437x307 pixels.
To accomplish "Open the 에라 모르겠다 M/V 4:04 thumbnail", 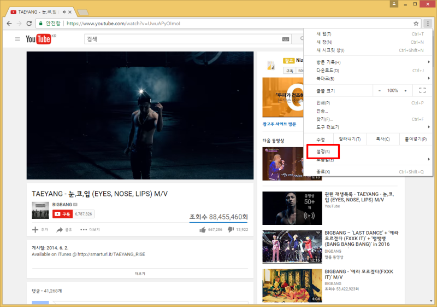I will coord(292,286).
